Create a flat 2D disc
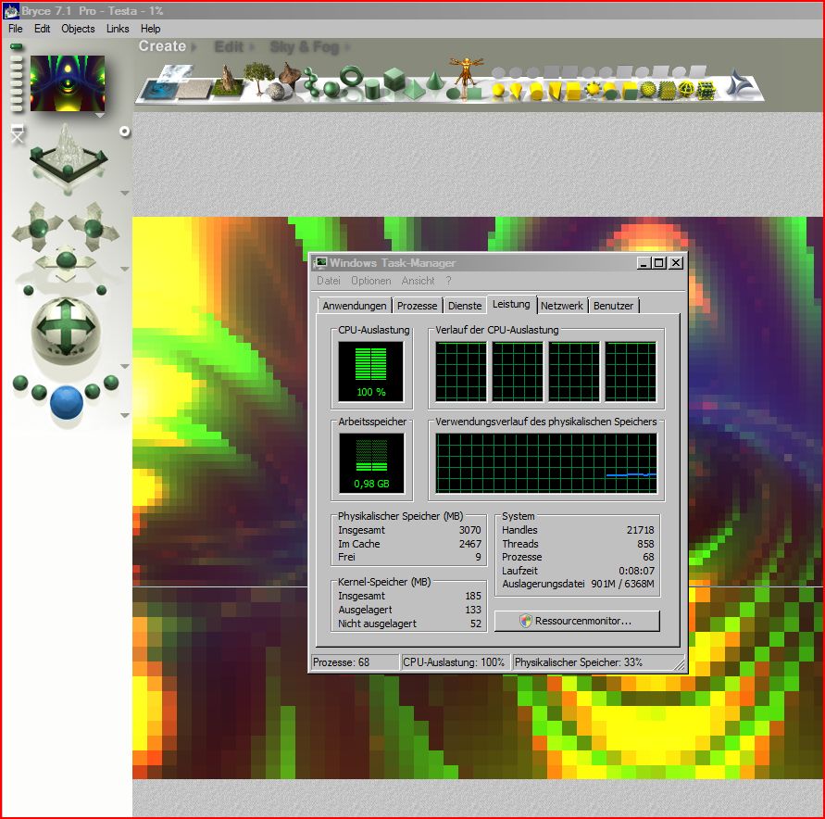This screenshot has width=825, height=819. pos(454,94)
